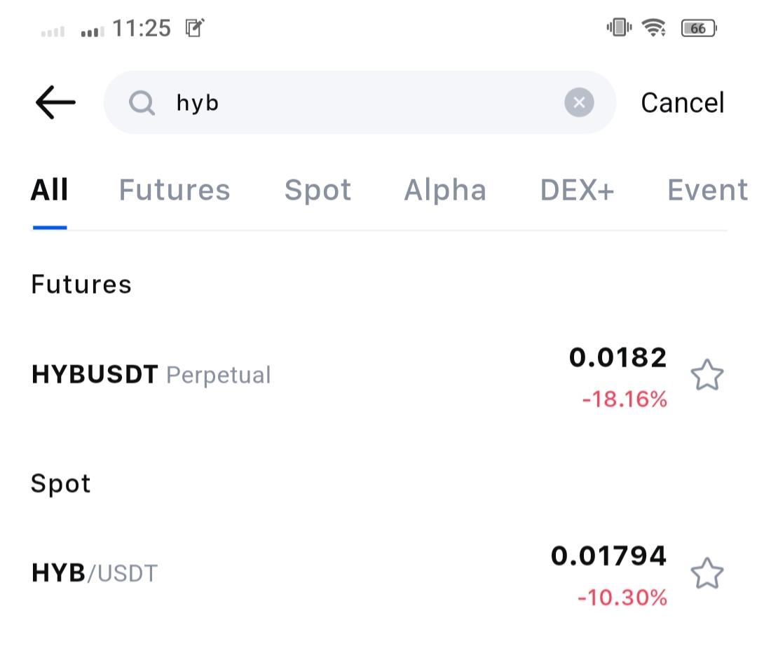Viewport: 757px width, 653px height.
Task: Clear the search text with X icon
Action: 579,102
